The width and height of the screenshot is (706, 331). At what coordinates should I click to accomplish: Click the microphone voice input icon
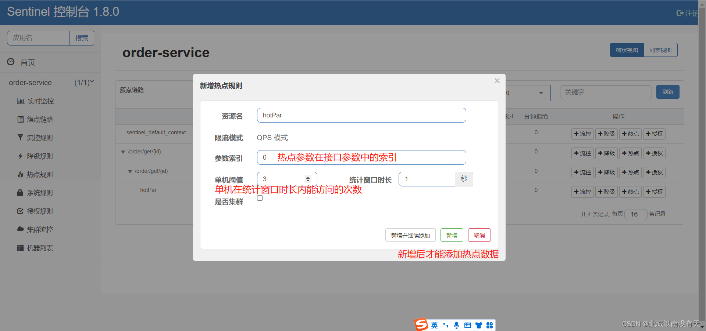pyautogui.click(x=456, y=325)
